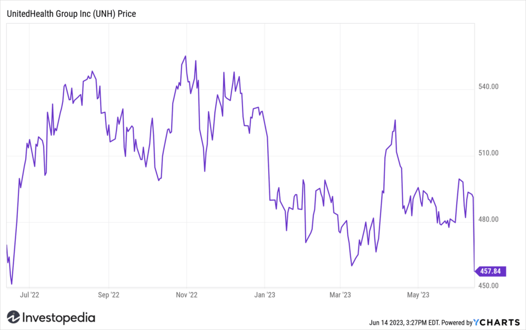The height and width of the screenshot is (330, 526).
Task: Select the purple 457.84 price flag
Action: [x=490, y=271]
